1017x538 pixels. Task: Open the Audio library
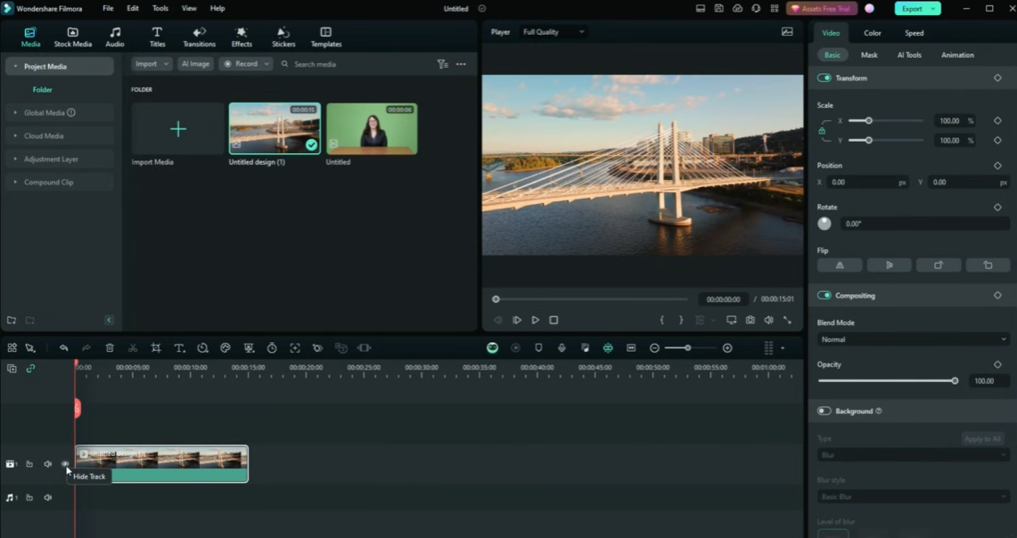coord(115,37)
